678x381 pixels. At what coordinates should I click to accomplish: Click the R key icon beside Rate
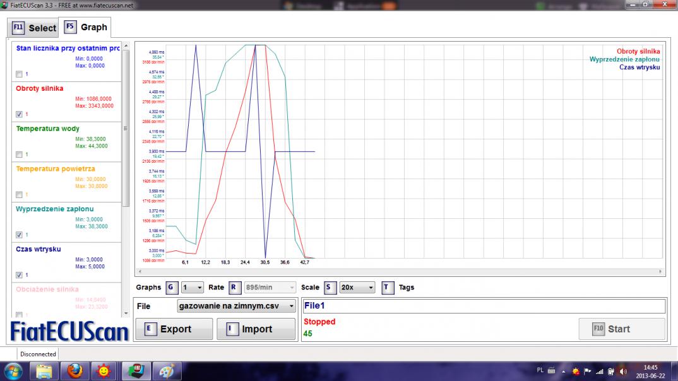click(234, 288)
